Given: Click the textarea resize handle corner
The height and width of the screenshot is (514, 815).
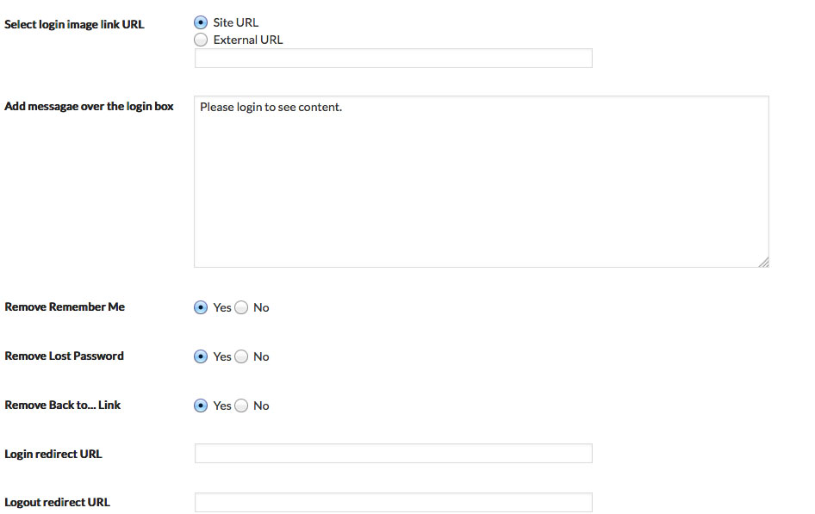Looking at the screenshot, I should pos(763,263).
